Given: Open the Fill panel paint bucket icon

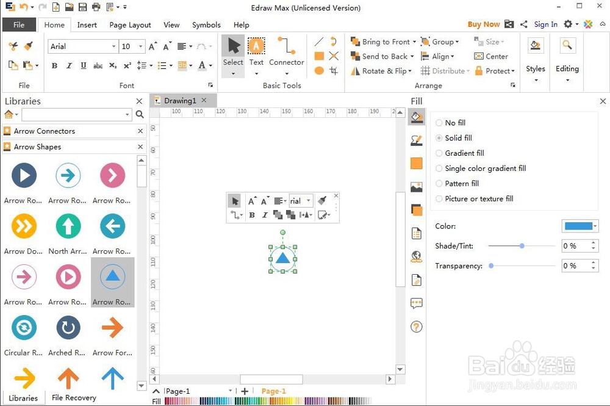Looking at the screenshot, I should pyautogui.click(x=416, y=117).
